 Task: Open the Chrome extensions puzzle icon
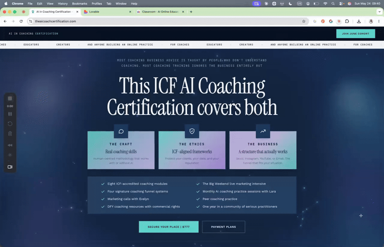pyautogui.click(x=347, y=21)
